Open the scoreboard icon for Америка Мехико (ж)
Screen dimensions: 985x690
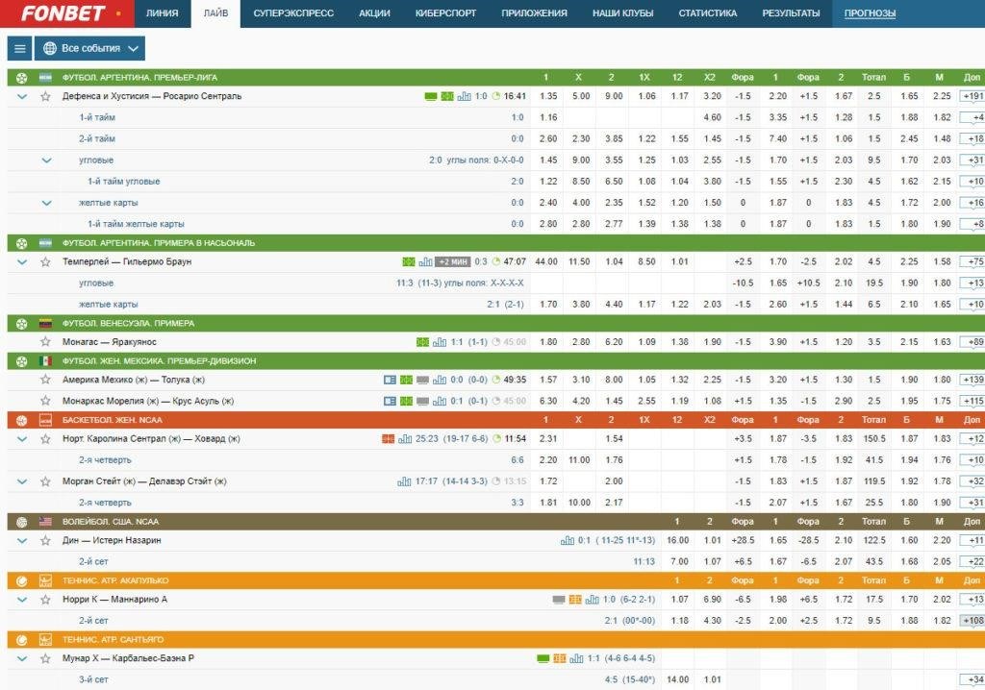[x=391, y=380]
